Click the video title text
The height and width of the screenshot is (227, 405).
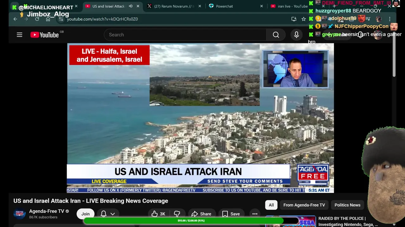point(90,201)
